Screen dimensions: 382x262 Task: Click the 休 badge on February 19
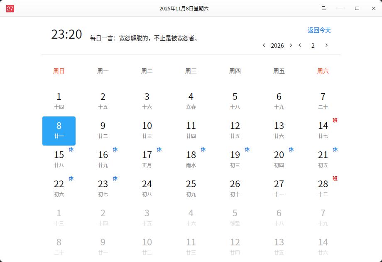point(247,149)
